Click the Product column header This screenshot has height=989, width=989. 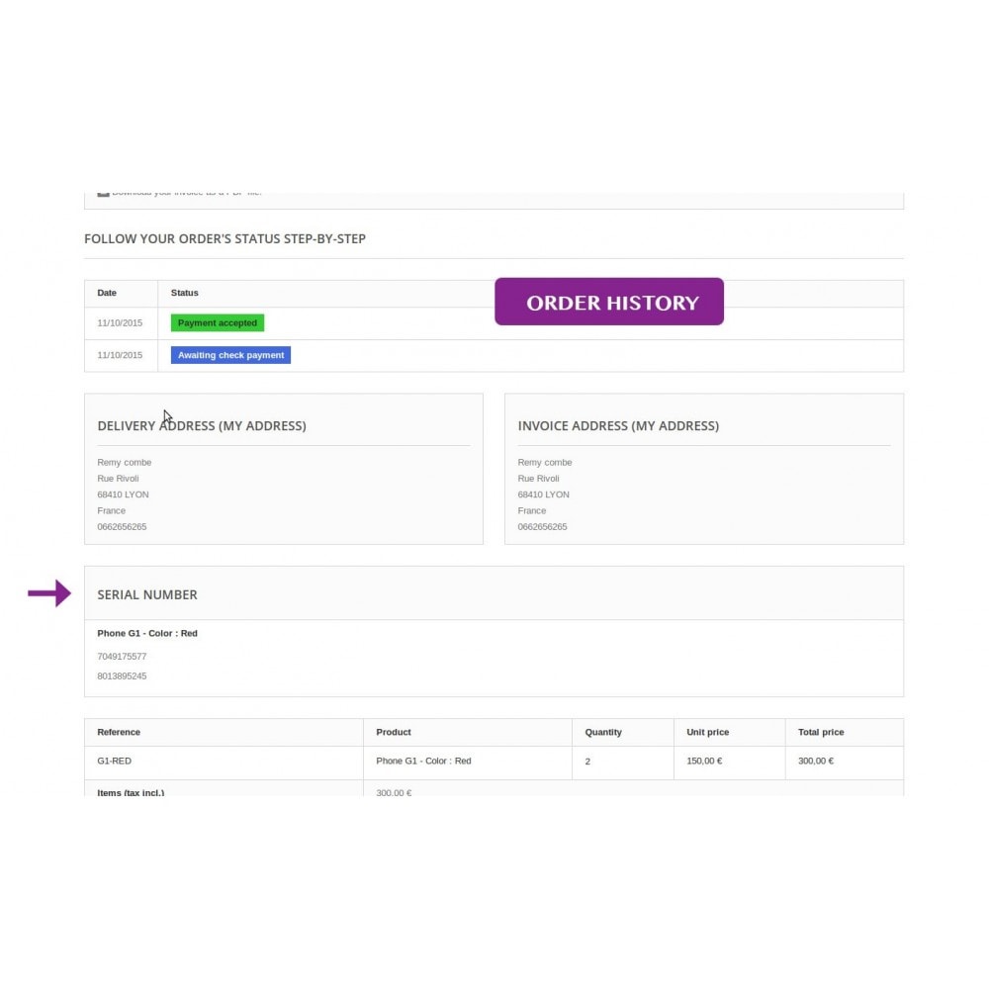(x=394, y=732)
